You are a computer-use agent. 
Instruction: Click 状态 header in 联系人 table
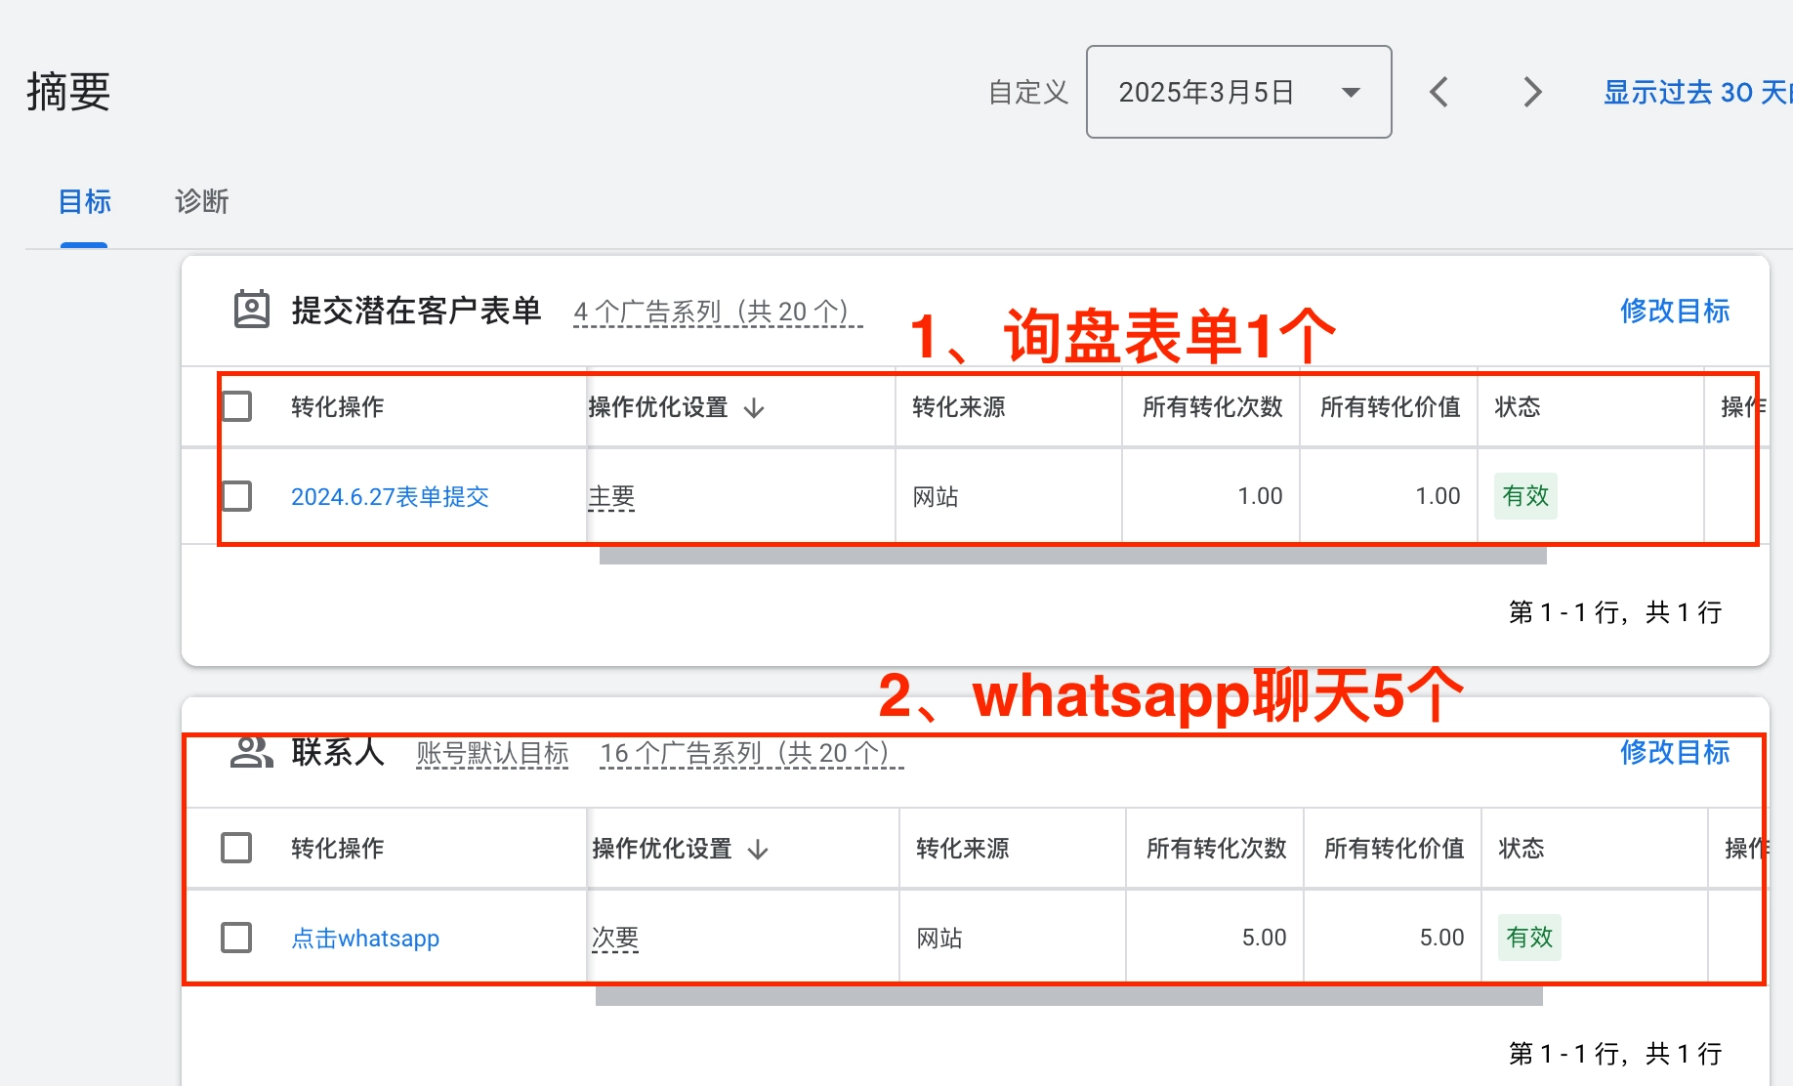pyautogui.click(x=1522, y=849)
